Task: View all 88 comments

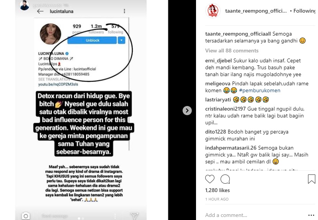Action: [232, 51]
